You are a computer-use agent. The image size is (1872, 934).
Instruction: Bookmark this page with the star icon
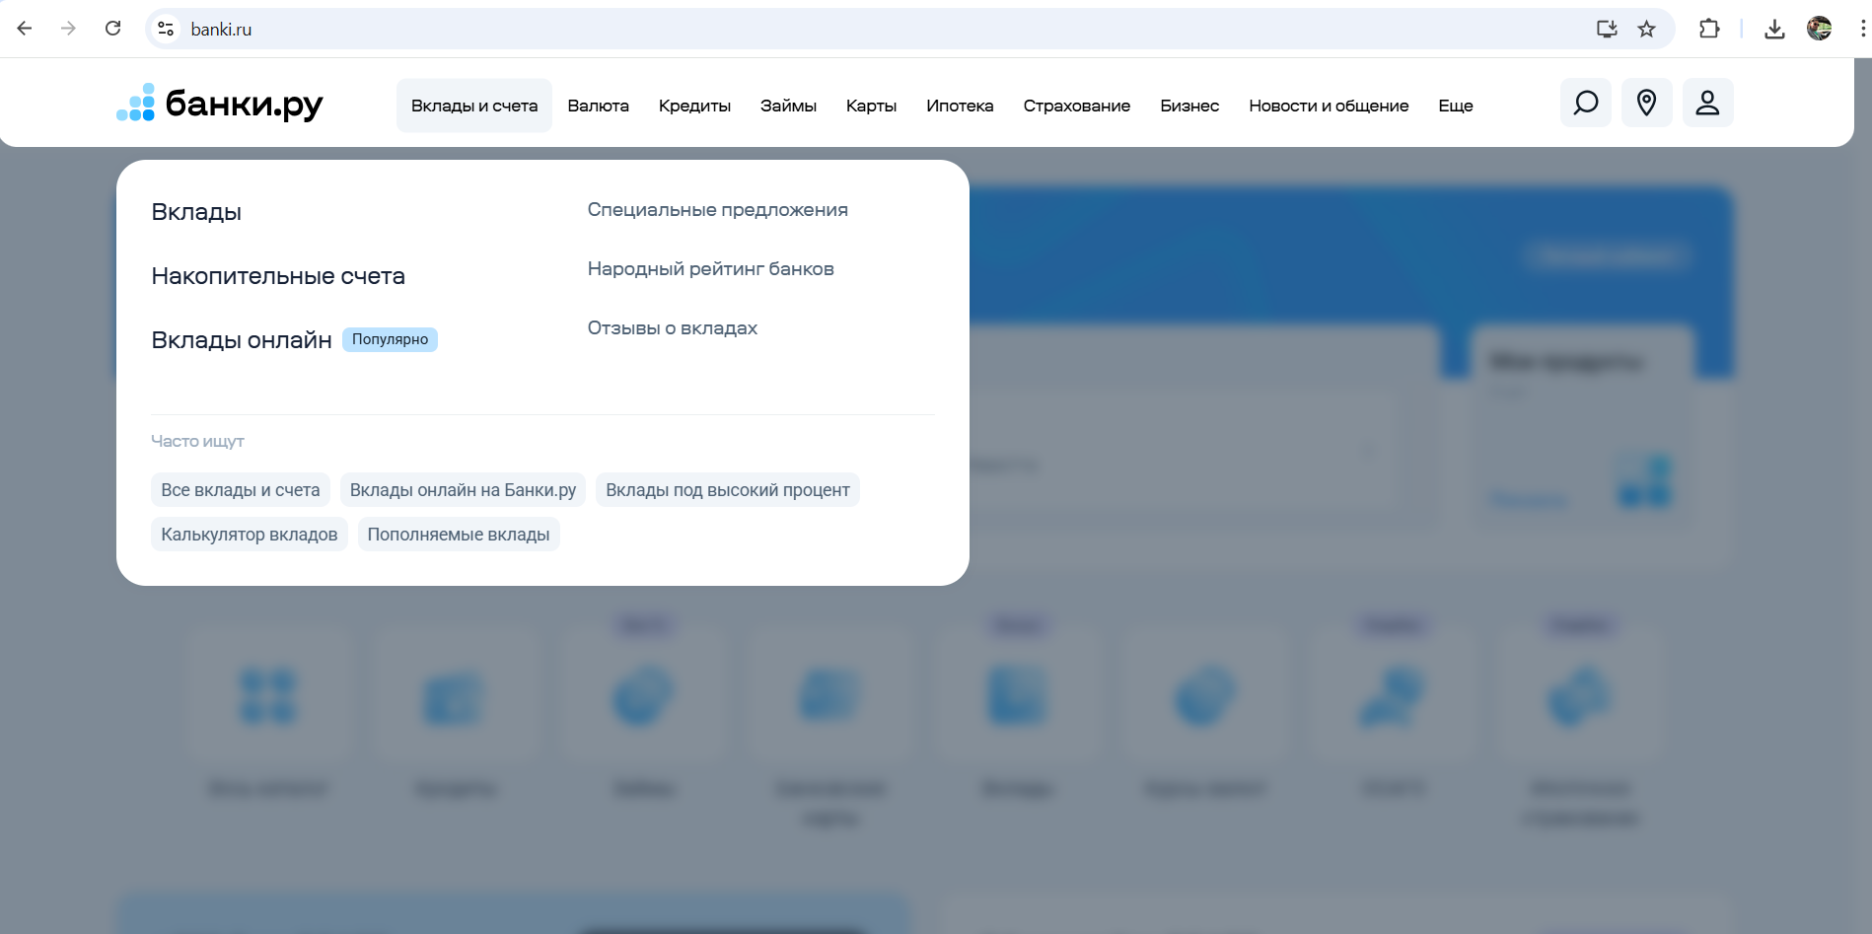click(x=1646, y=29)
